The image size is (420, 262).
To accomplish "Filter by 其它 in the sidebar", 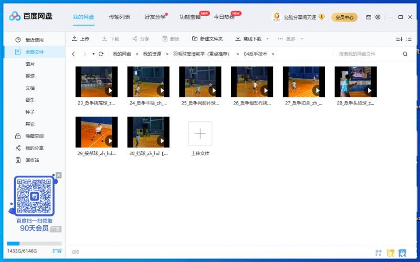I will (x=30, y=124).
